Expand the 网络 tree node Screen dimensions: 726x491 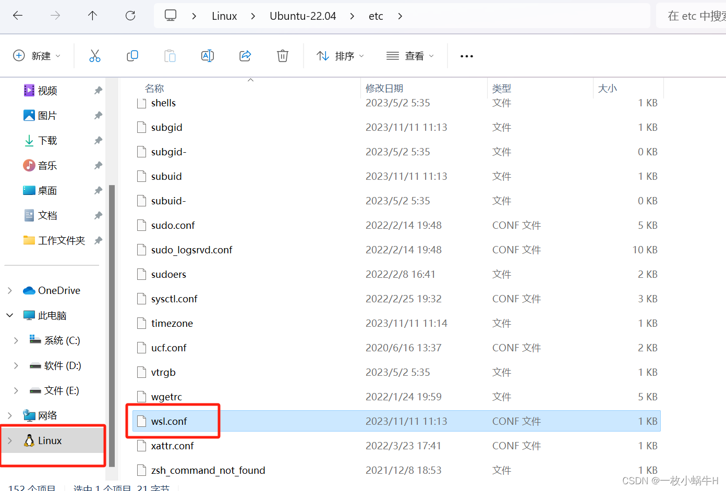[10, 415]
